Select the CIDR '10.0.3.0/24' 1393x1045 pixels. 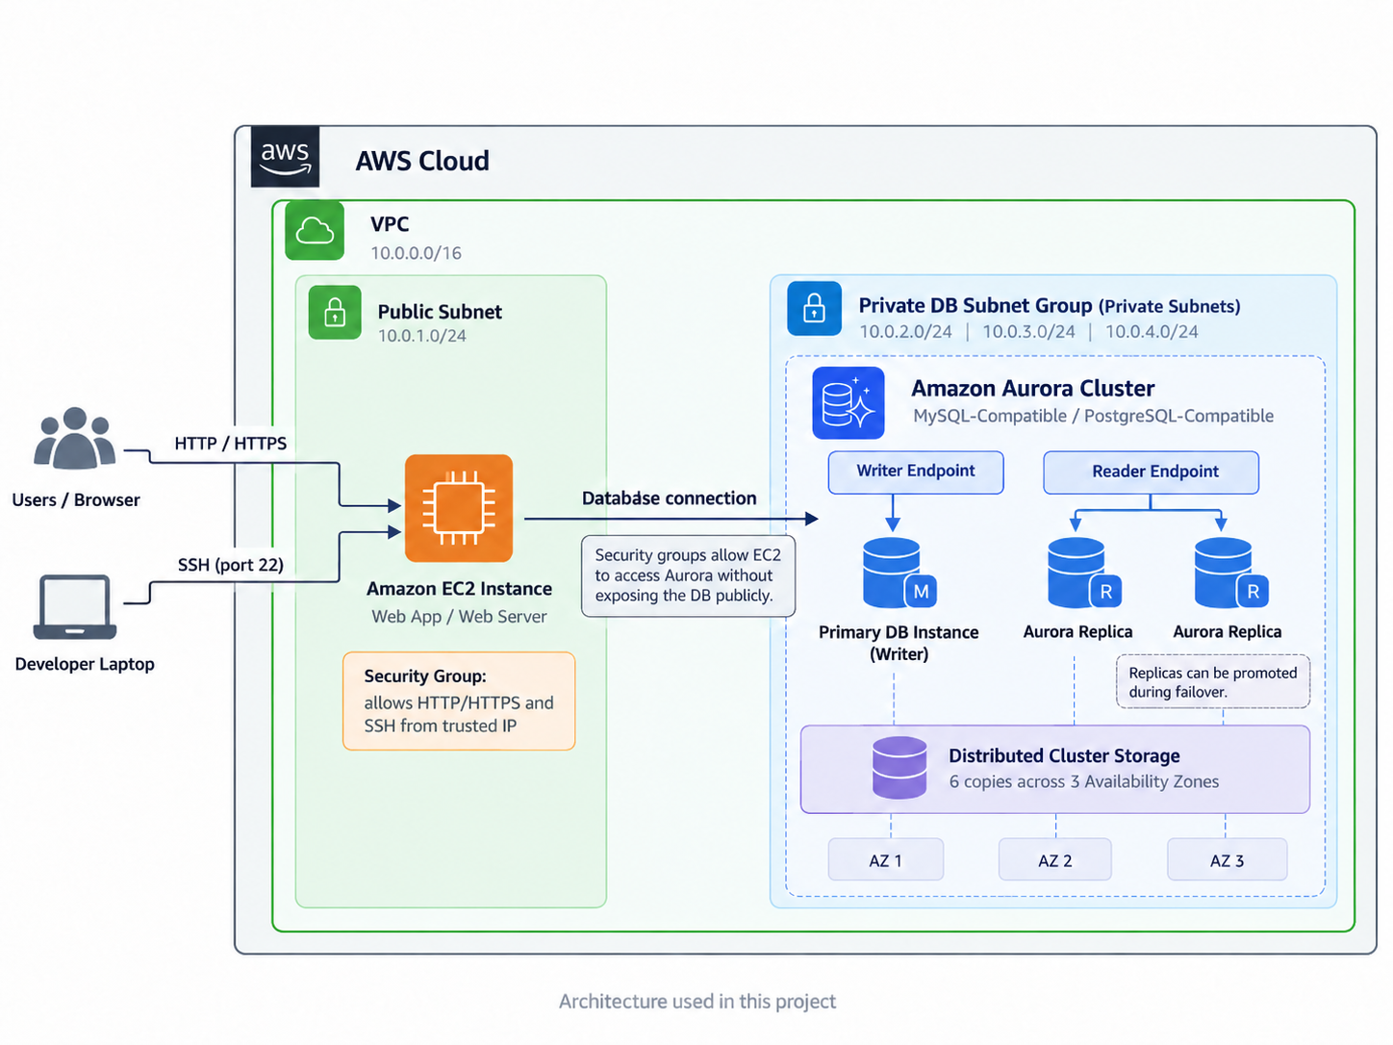coord(1028,332)
